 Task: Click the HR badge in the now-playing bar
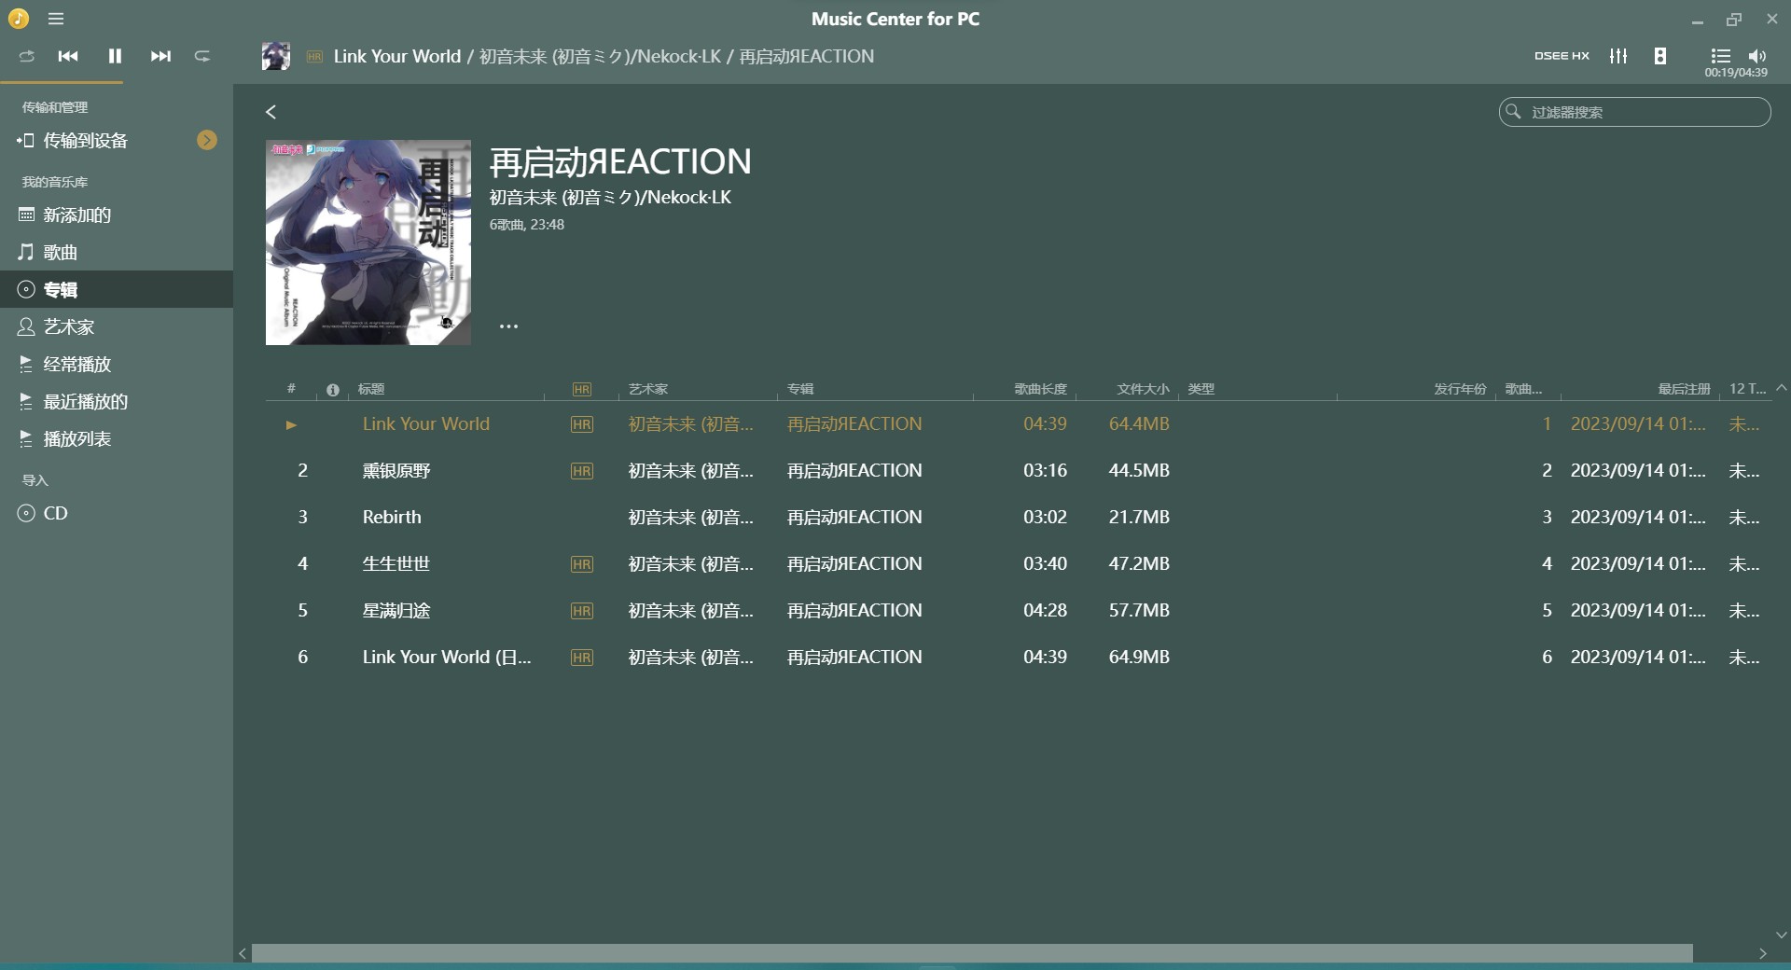pyautogui.click(x=314, y=57)
